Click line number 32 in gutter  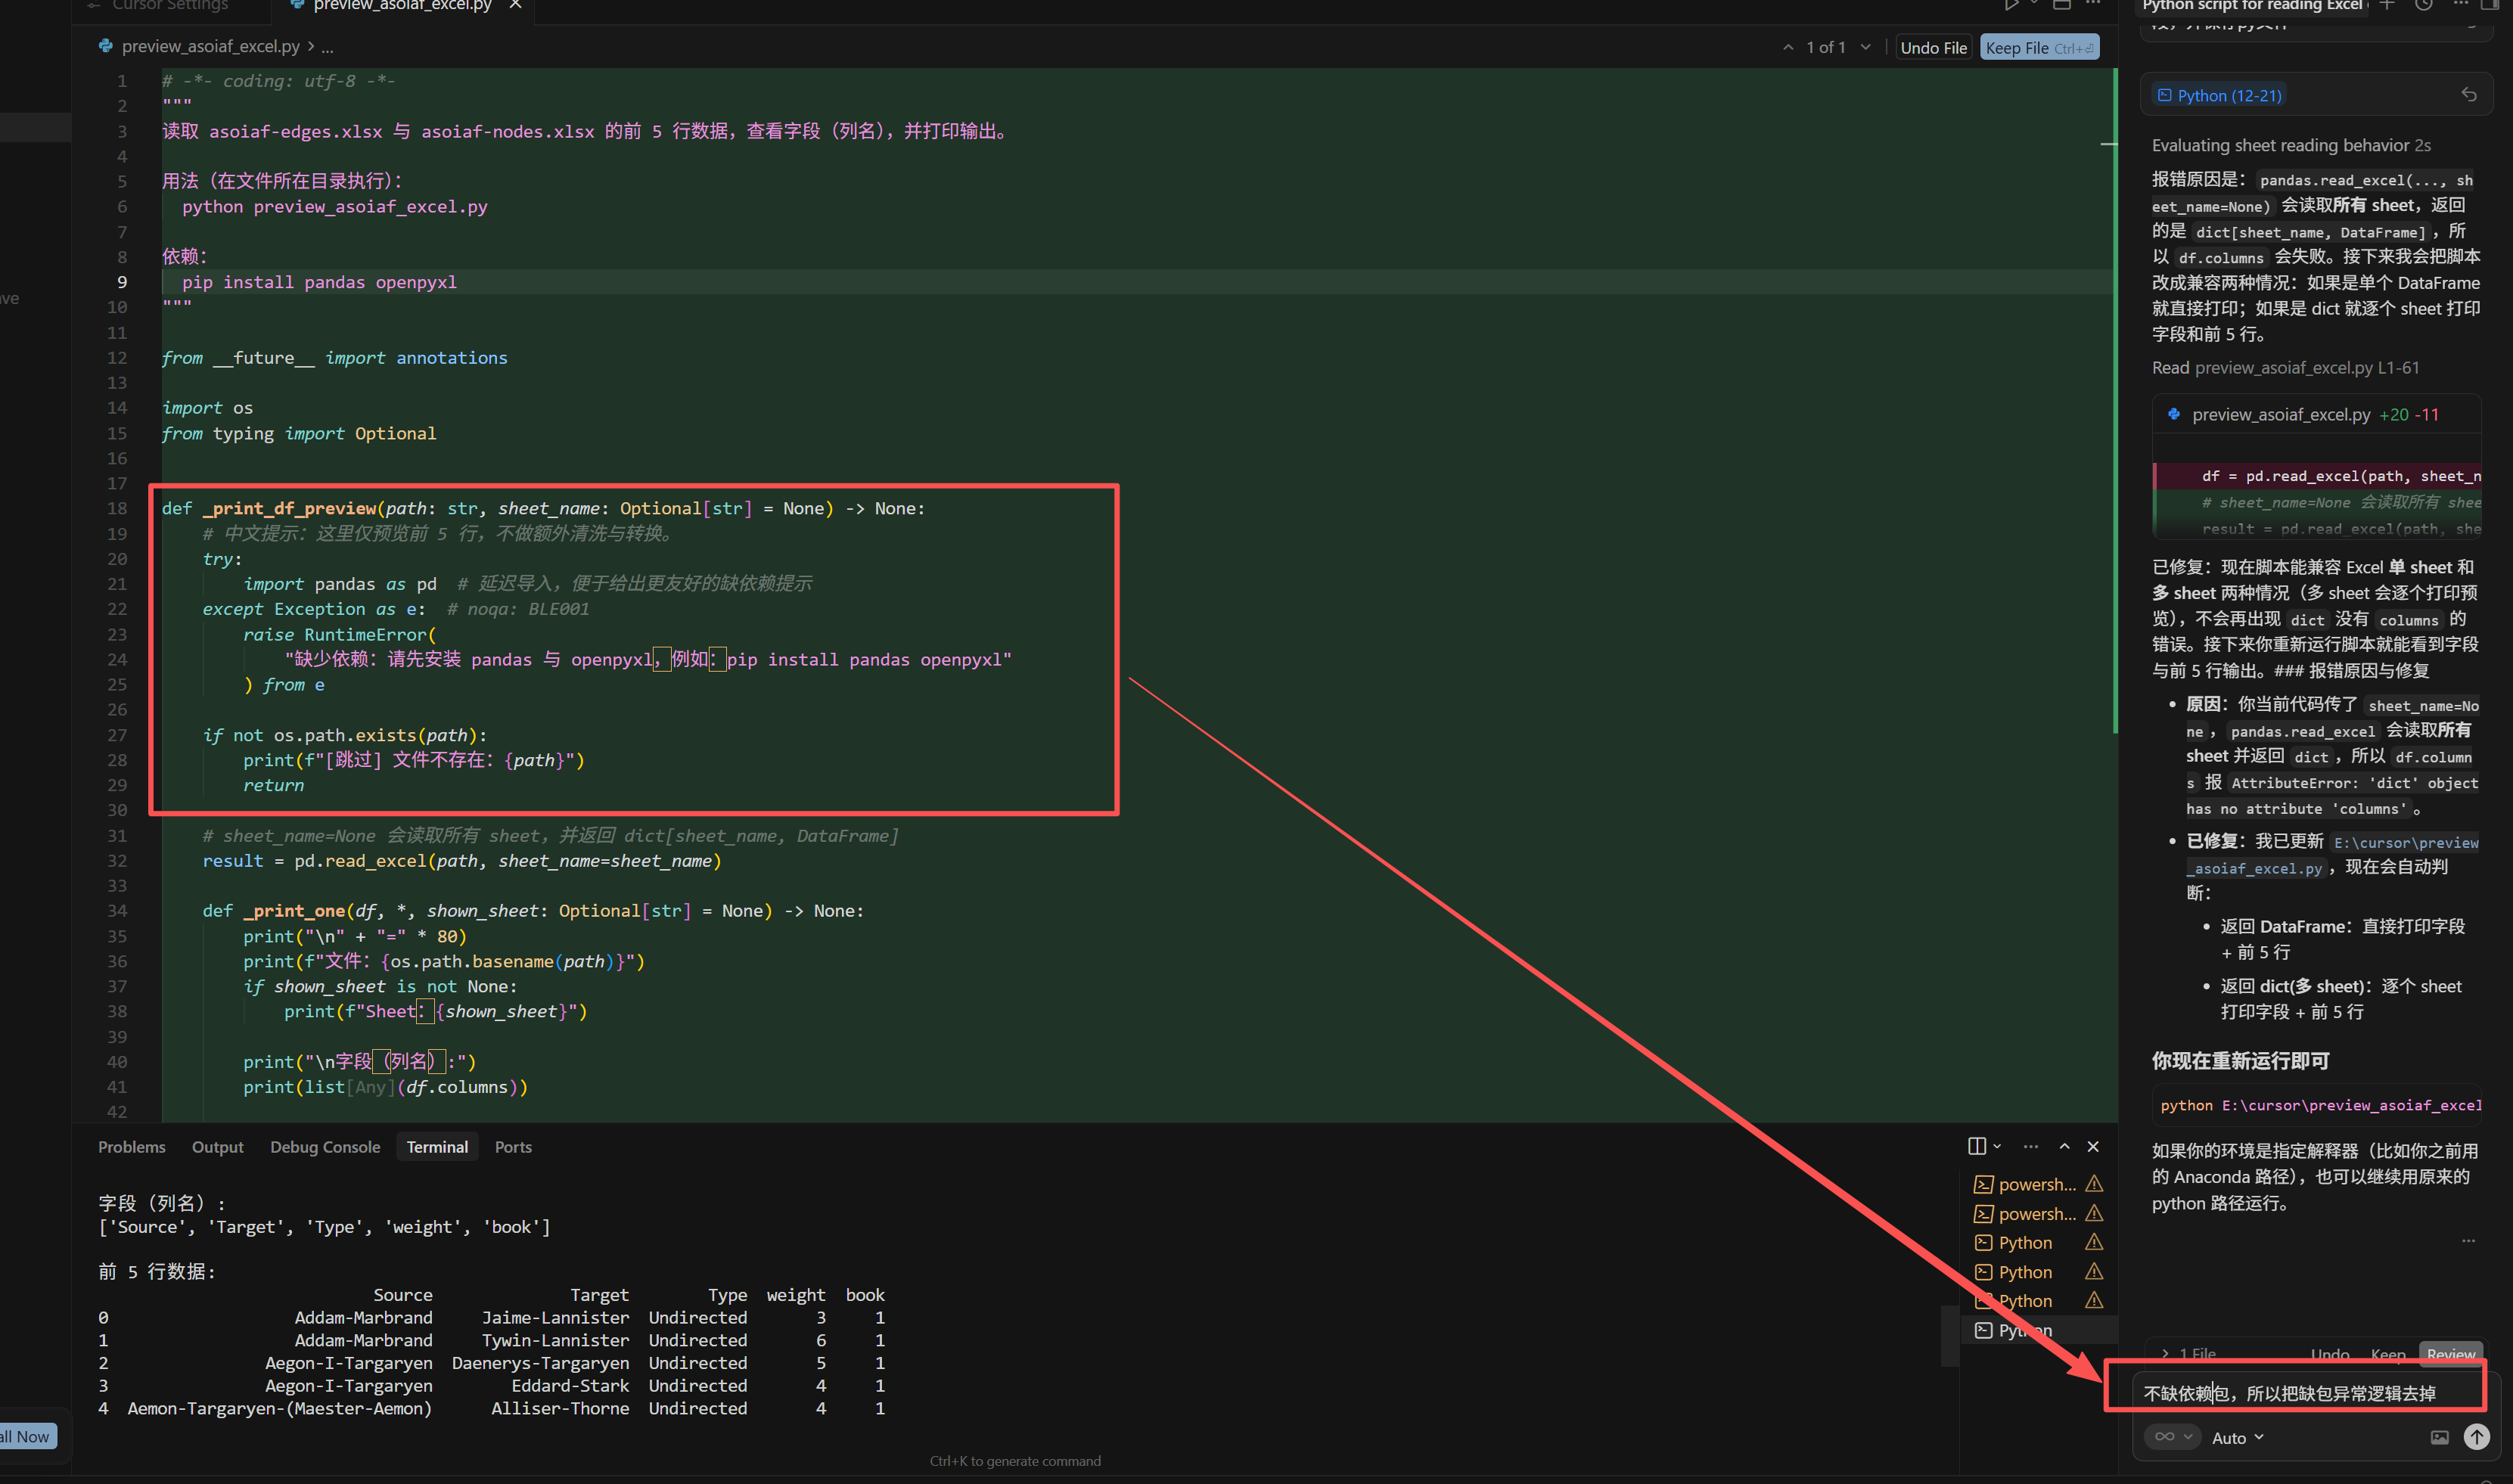117,861
